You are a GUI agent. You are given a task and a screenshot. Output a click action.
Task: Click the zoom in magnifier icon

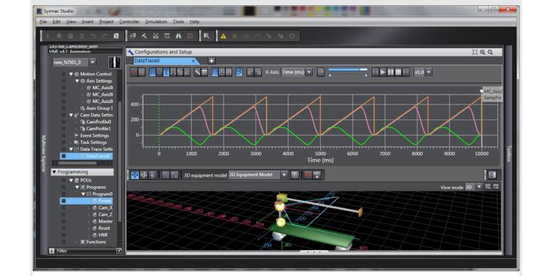482,52
